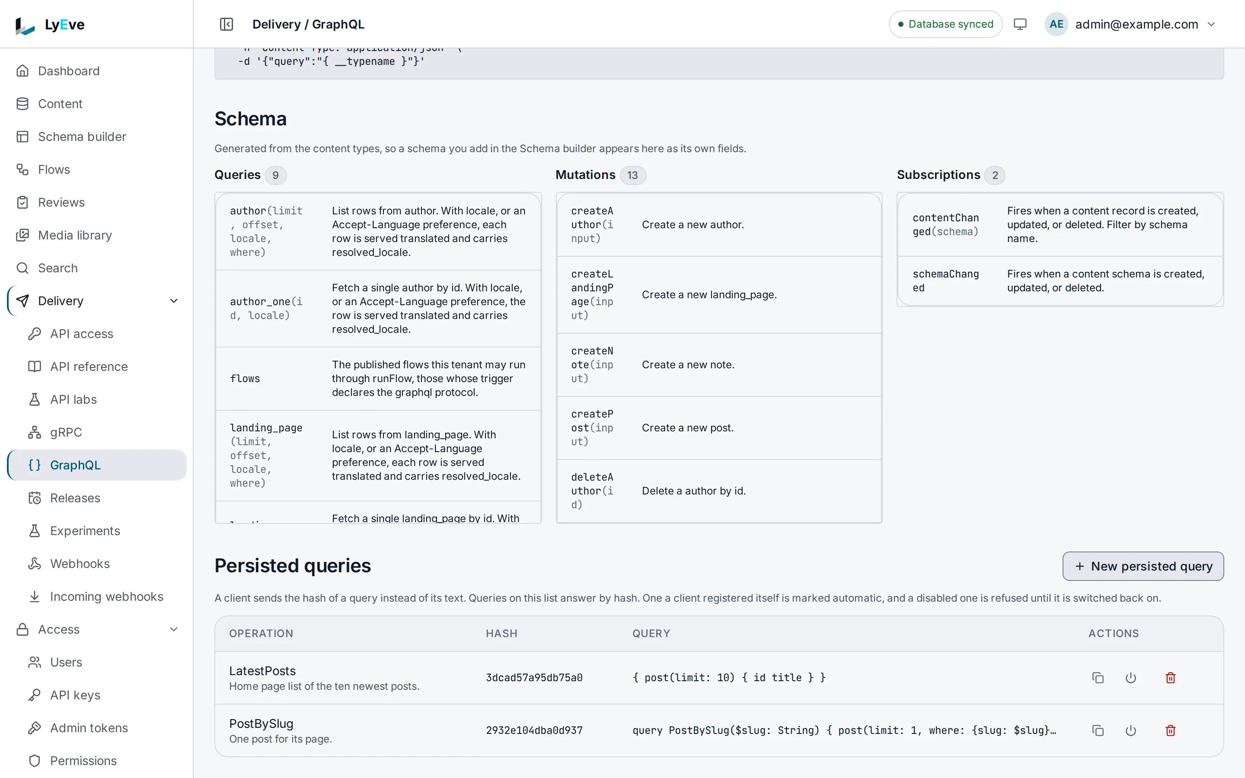This screenshot has height=778, width=1245.
Task: Open API keys page
Action: click(97, 695)
